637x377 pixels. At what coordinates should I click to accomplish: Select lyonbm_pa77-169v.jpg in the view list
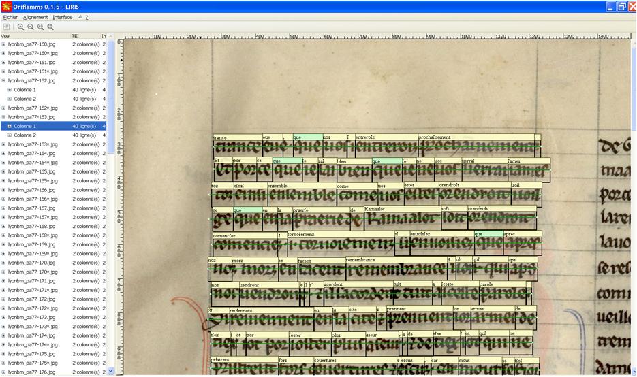pos(33,254)
